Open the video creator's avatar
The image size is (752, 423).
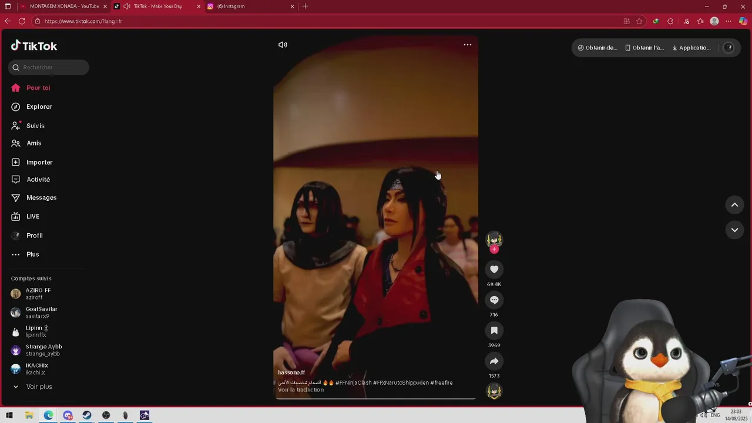click(x=494, y=239)
